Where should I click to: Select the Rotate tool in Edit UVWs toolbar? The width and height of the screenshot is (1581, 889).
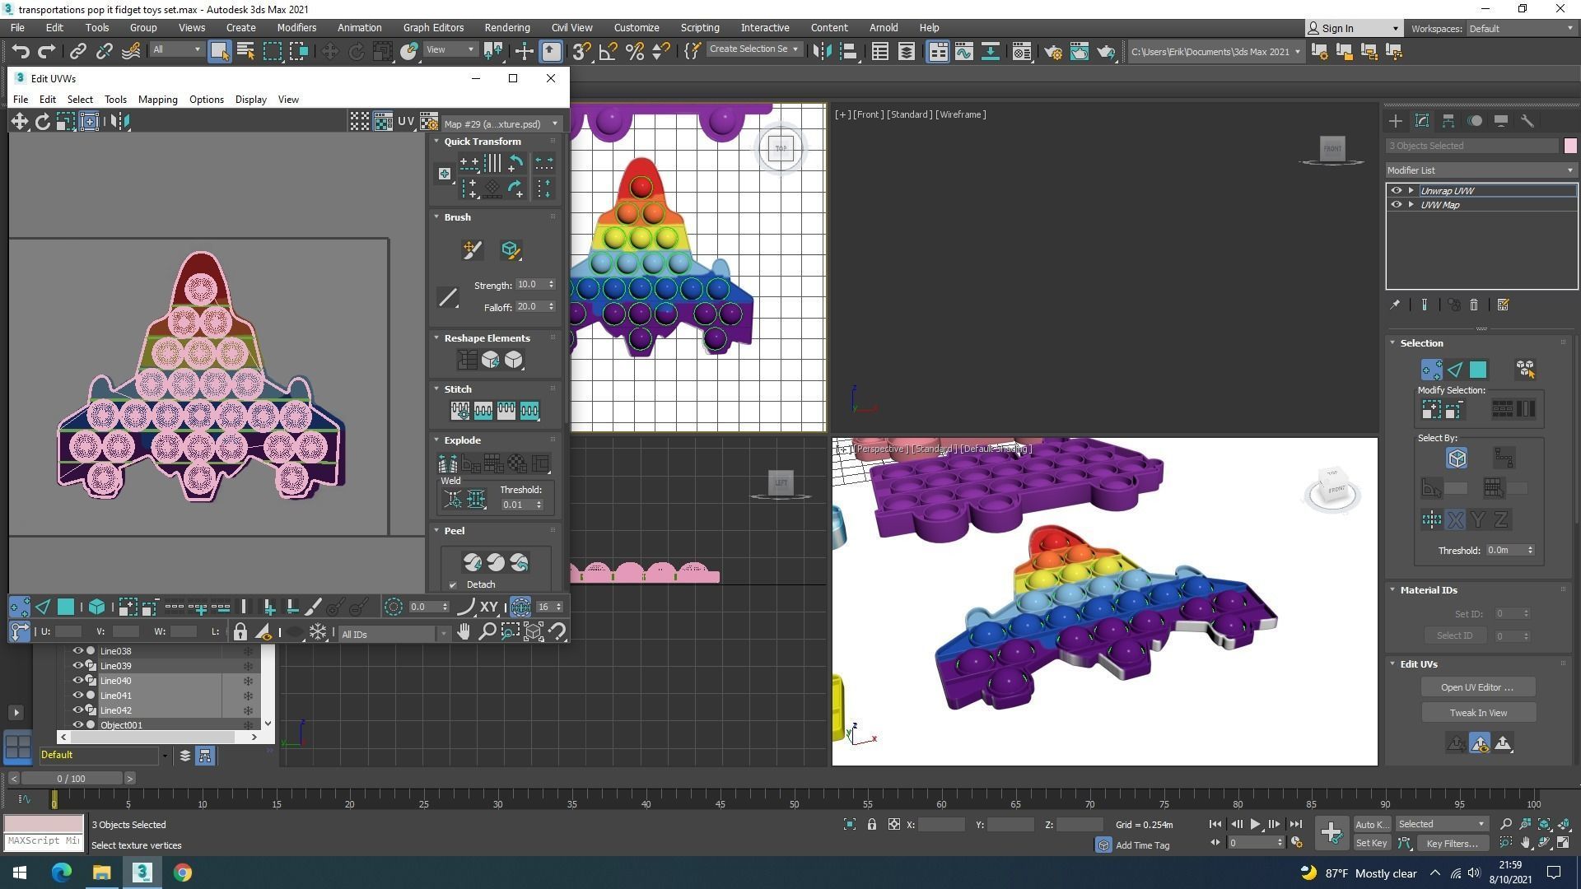(x=42, y=122)
